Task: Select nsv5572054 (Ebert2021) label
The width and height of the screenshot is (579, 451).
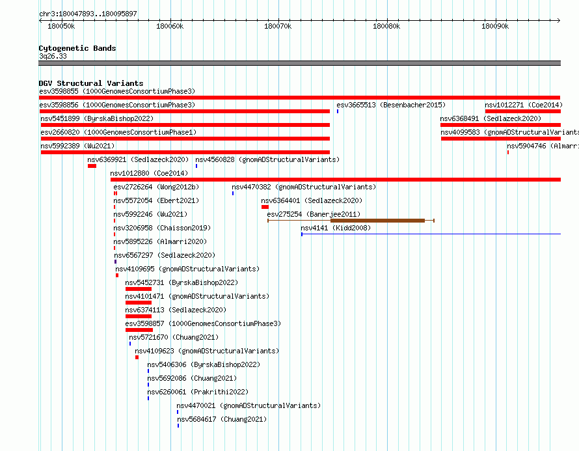Action: (156, 200)
